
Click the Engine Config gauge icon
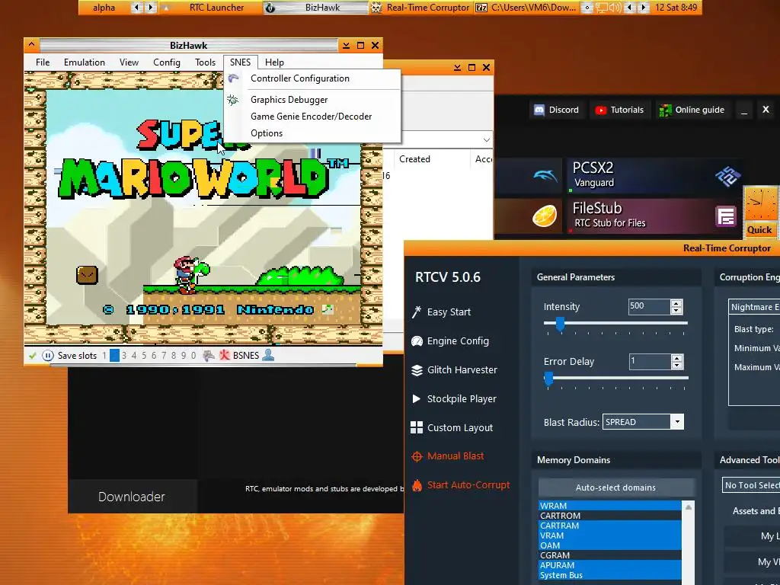pyautogui.click(x=417, y=340)
